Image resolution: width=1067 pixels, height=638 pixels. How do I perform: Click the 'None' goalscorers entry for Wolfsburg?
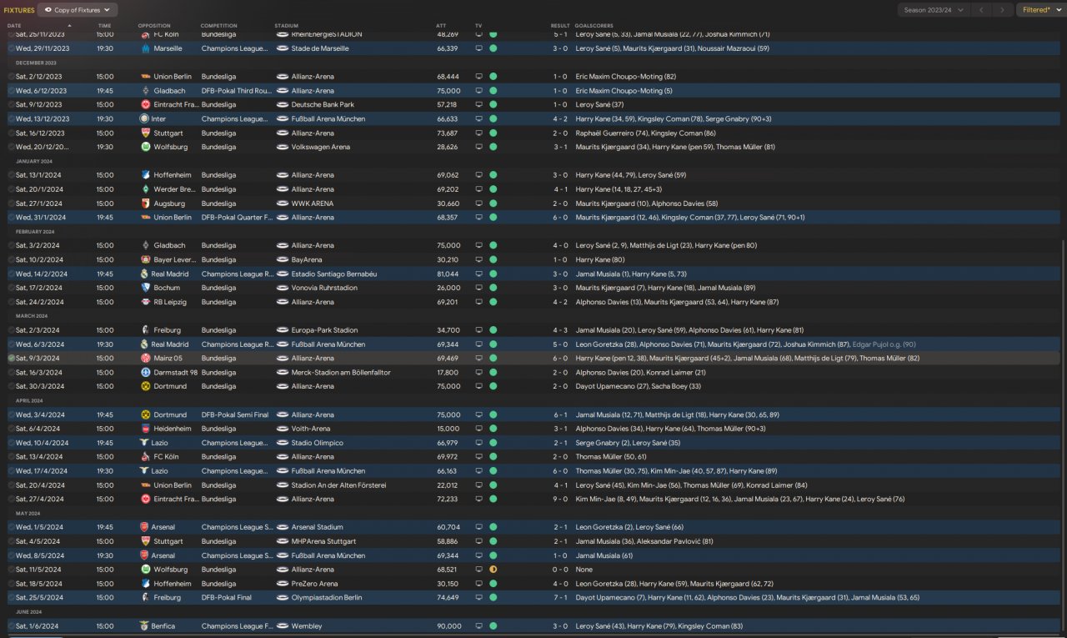584,570
